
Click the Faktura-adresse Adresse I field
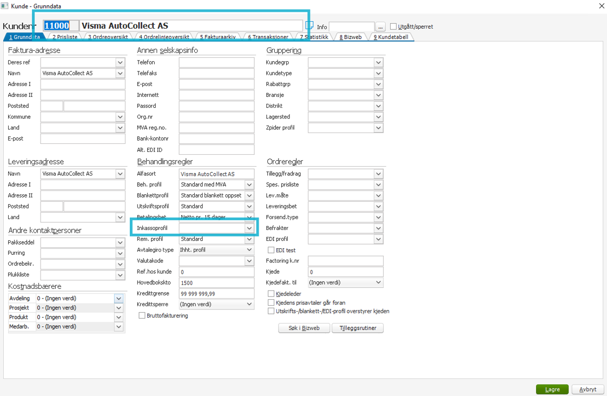(x=83, y=84)
